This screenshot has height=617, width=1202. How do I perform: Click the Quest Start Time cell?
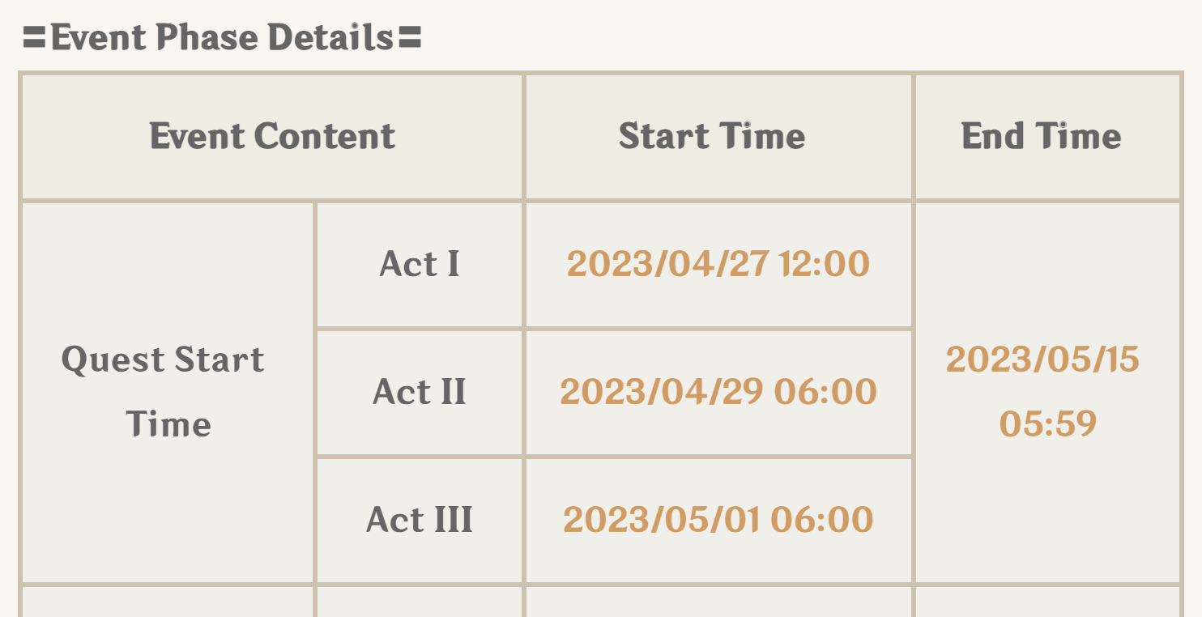pos(164,392)
